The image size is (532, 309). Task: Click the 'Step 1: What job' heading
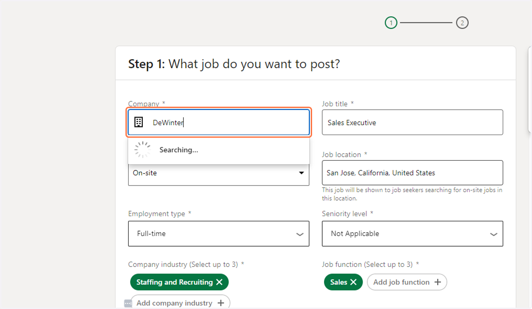pos(234,64)
